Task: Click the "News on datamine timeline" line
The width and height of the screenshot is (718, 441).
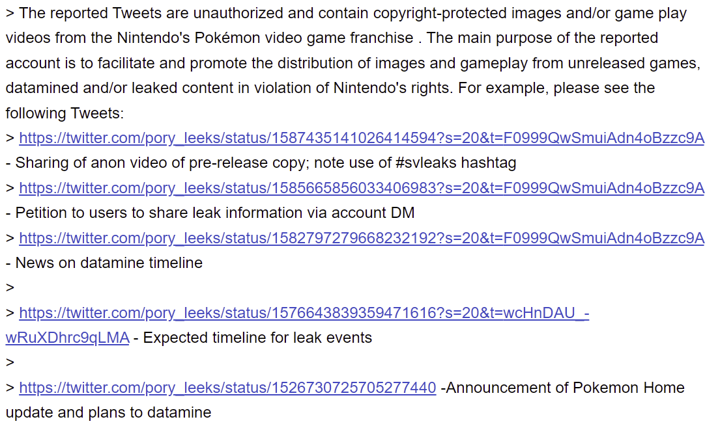Action: pos(109,263)
